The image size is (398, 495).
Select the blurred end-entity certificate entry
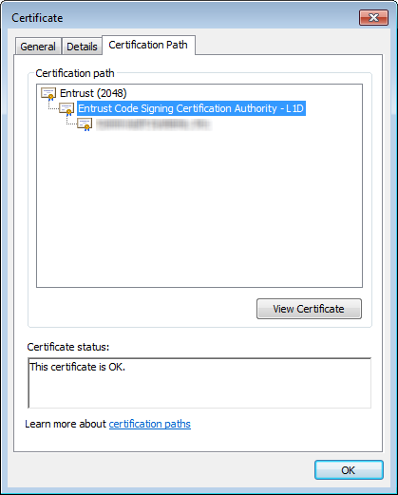click(x=154, y=124)
